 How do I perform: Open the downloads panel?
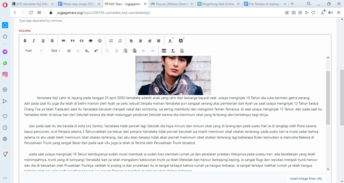click(323, 13)
